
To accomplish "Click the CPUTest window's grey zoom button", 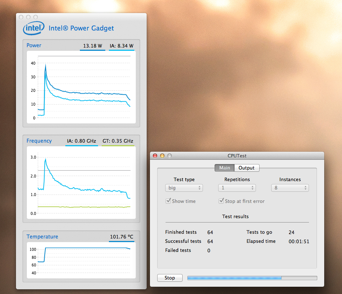I will click(170, 156).
